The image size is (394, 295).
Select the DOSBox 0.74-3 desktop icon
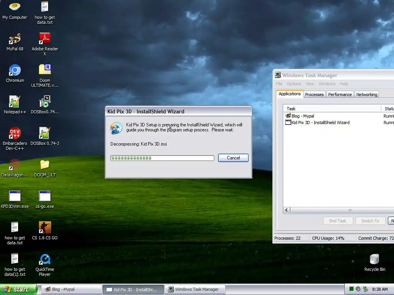[x=45, y=136]
